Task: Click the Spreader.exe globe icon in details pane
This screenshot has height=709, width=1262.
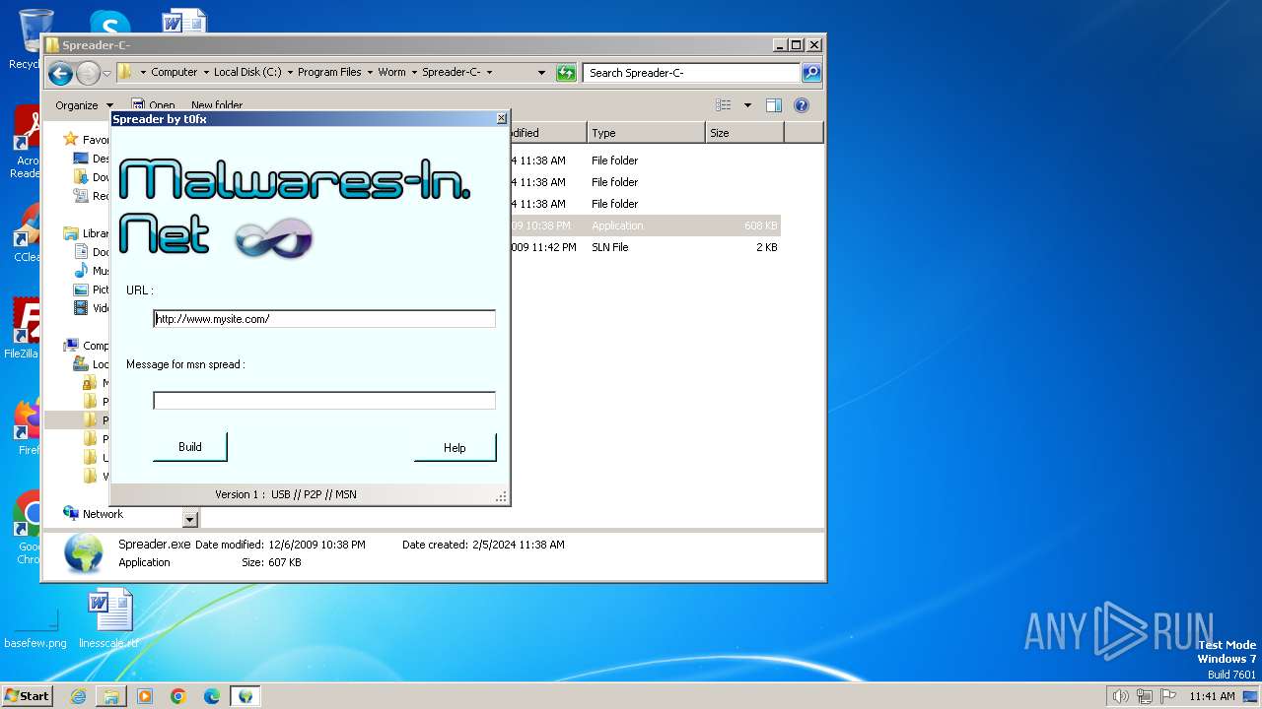Action: coord(84,553)
